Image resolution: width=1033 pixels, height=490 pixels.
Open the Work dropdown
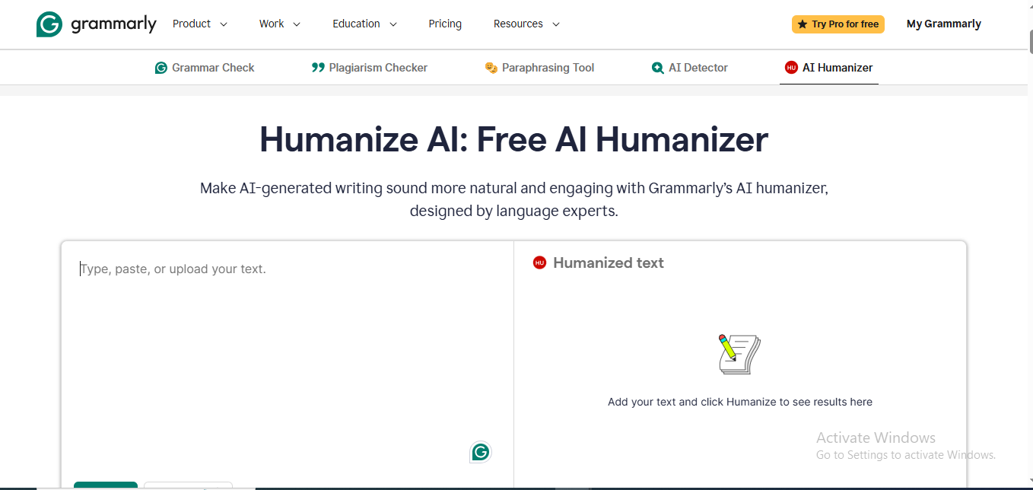point(279,24)
